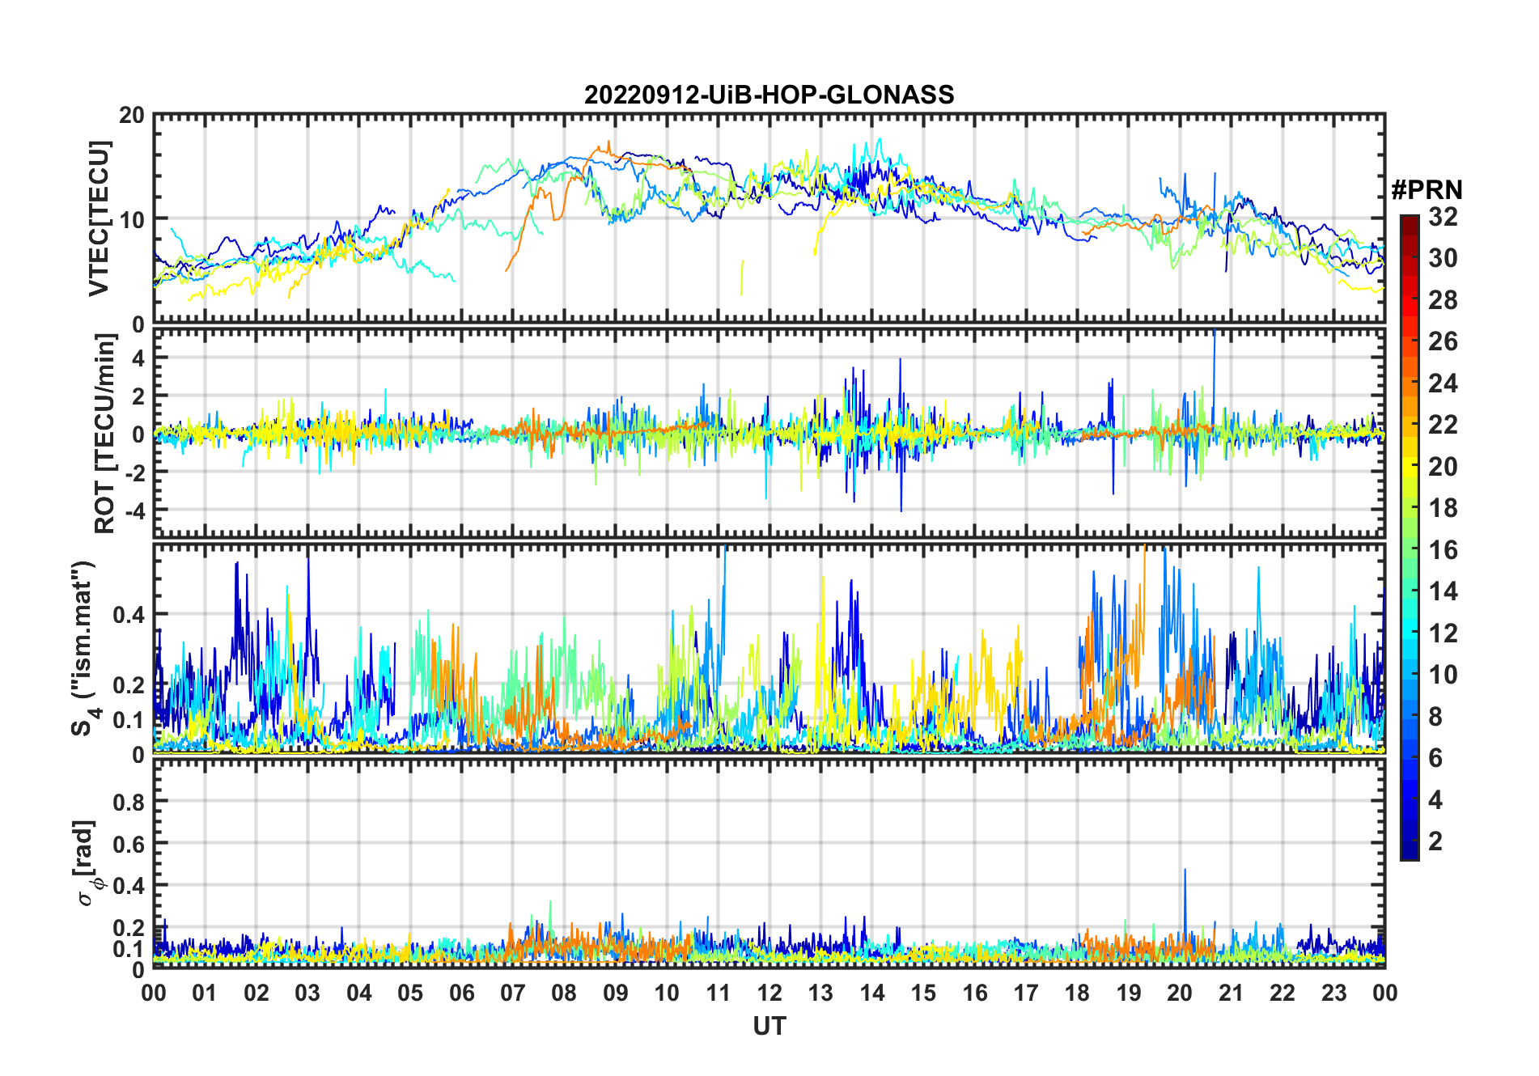Click x-axis tick label 12
Viewport: 1539px width, 1076px height.
click(769, 993)
